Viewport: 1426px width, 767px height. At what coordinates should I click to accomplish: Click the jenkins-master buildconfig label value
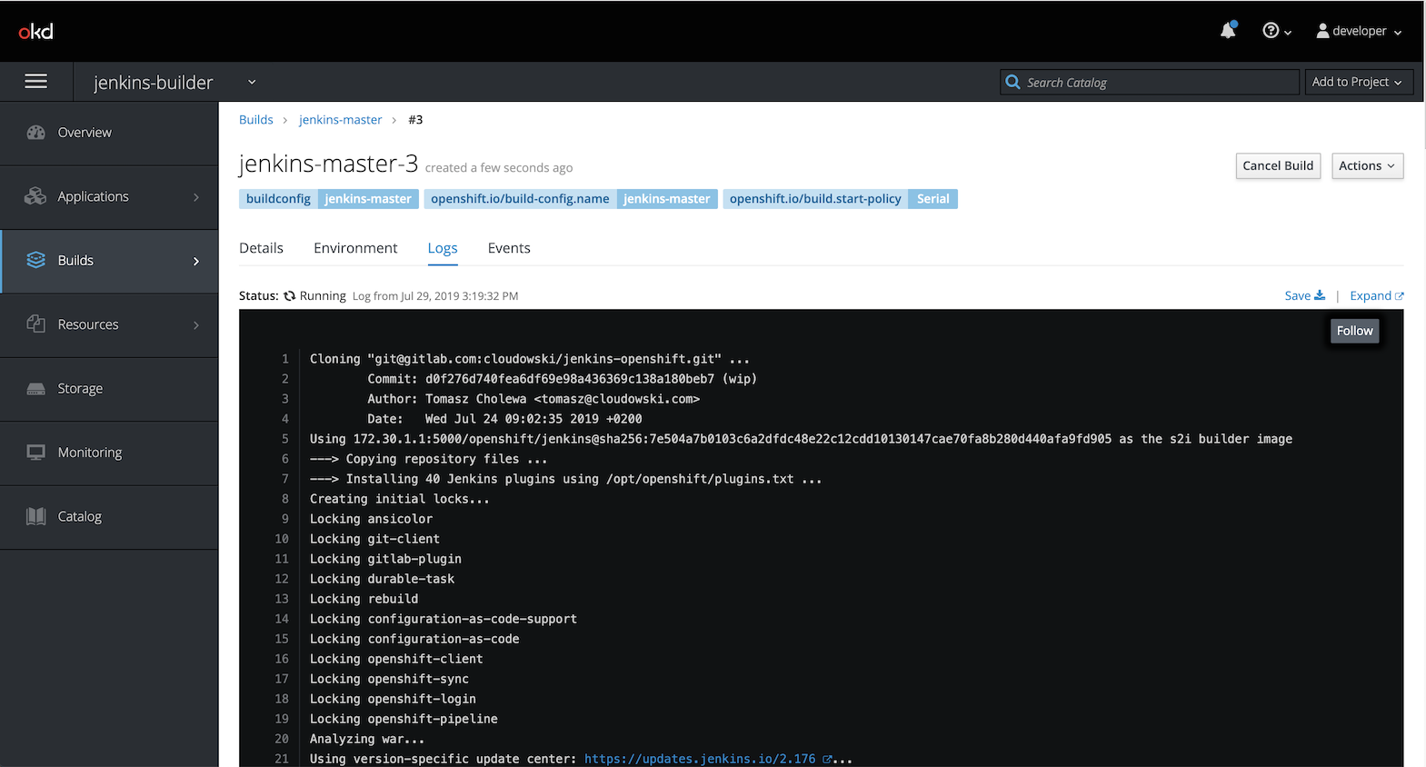click(x=368, y=199)
